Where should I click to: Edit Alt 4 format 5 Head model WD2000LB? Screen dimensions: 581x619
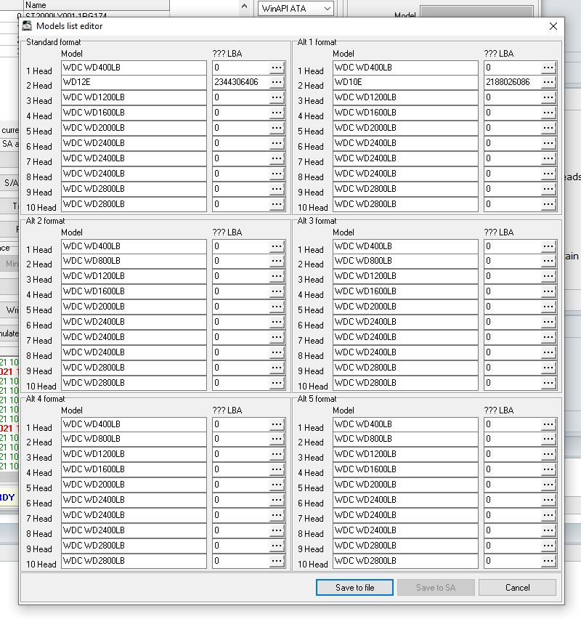134,485
